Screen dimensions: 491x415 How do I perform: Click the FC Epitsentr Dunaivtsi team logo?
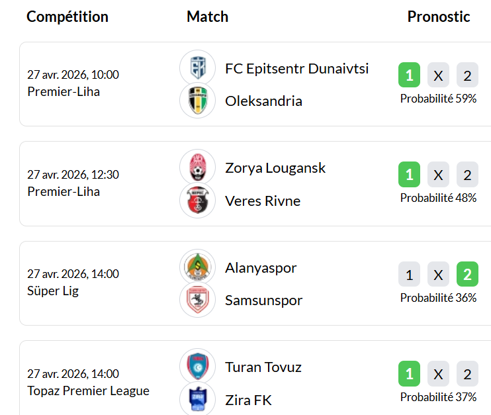(x=197, y=68)
